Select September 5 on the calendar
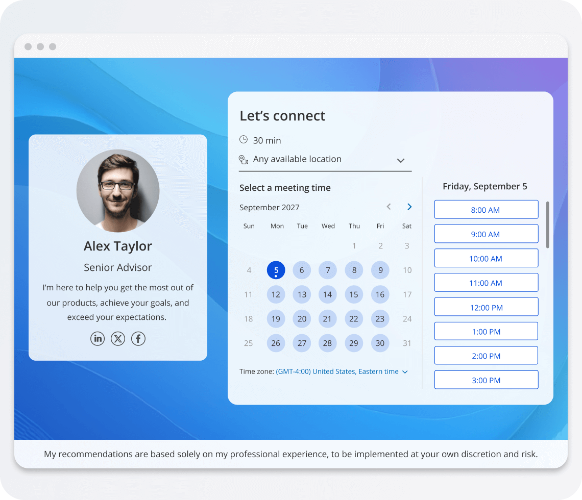 [x=276, y=270]
